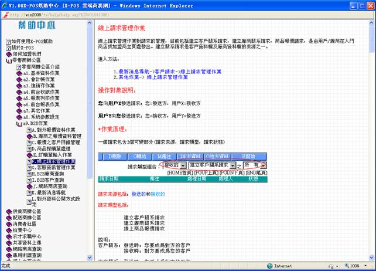Click the book icon for a3.進銷存作業

18,86
